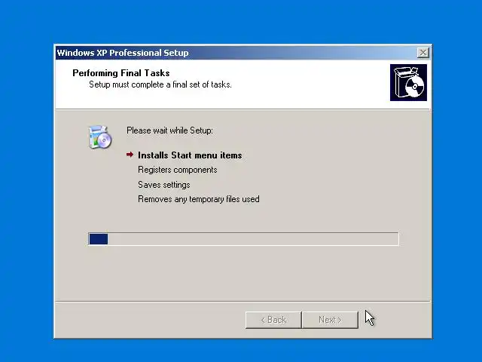This screenshot has height=362, width=482.
Task: Click the 'Saves settings' task text
Action: click(x=164, y=185)
